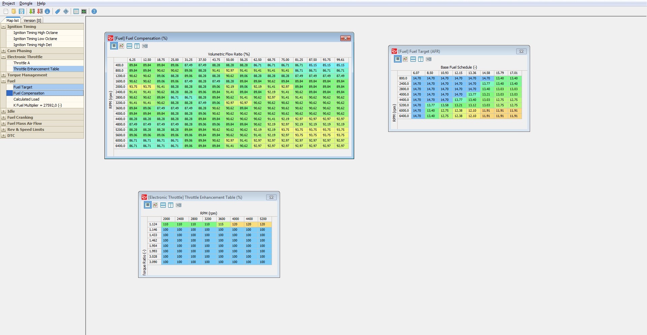Expand the Torque Management group
Screen dimensions: 647x335
click(x=3, y=75)
